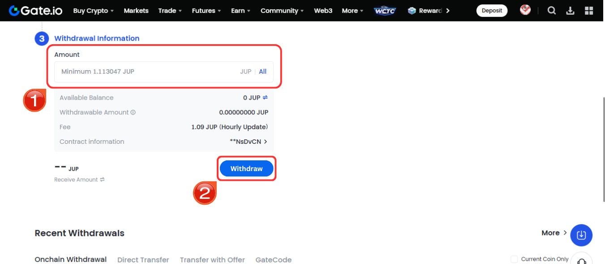Open the Earn dropdown menu
Viewport: 605px width, 264px height.
point(240,11)
